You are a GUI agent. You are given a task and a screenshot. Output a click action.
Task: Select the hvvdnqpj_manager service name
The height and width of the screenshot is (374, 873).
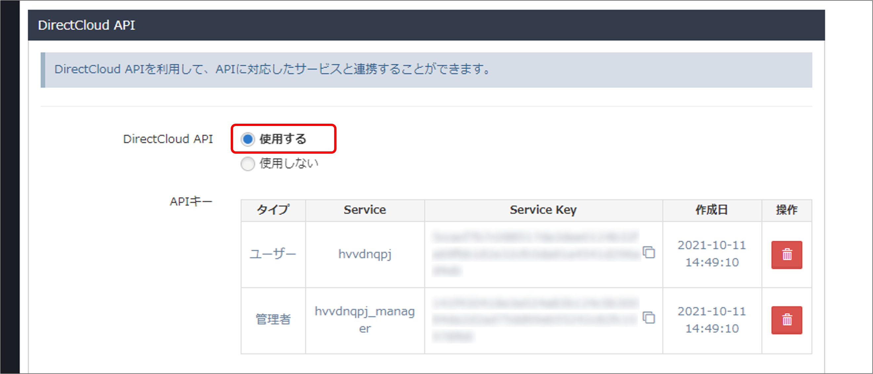(365, 321)
